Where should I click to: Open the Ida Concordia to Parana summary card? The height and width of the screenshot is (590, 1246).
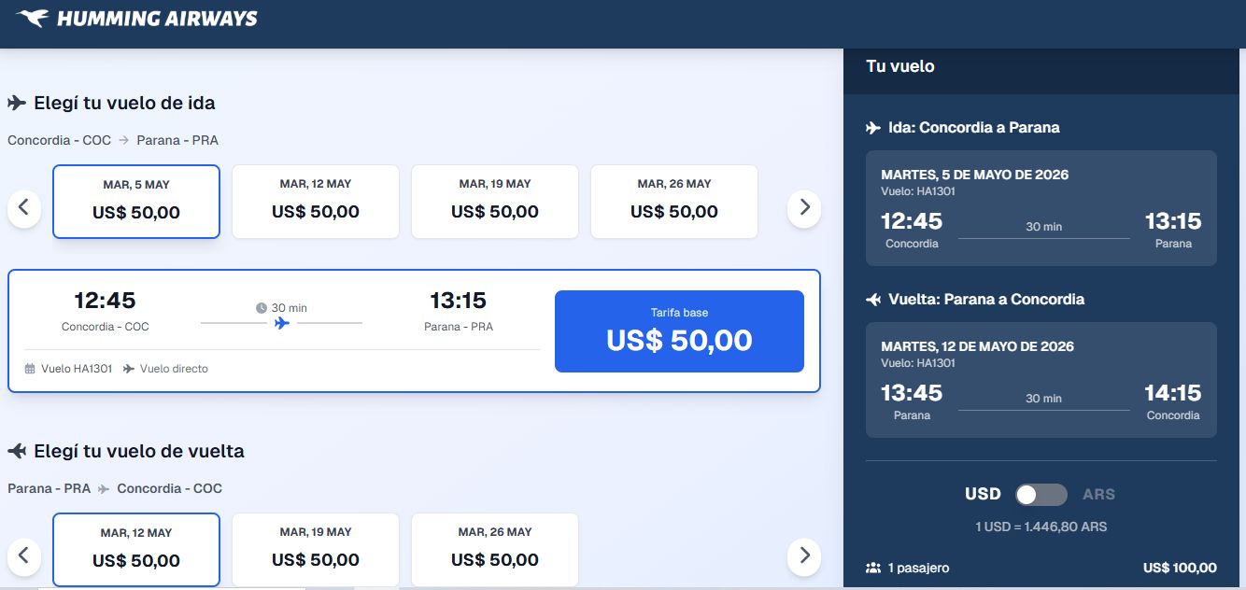tap(1041, 208)
